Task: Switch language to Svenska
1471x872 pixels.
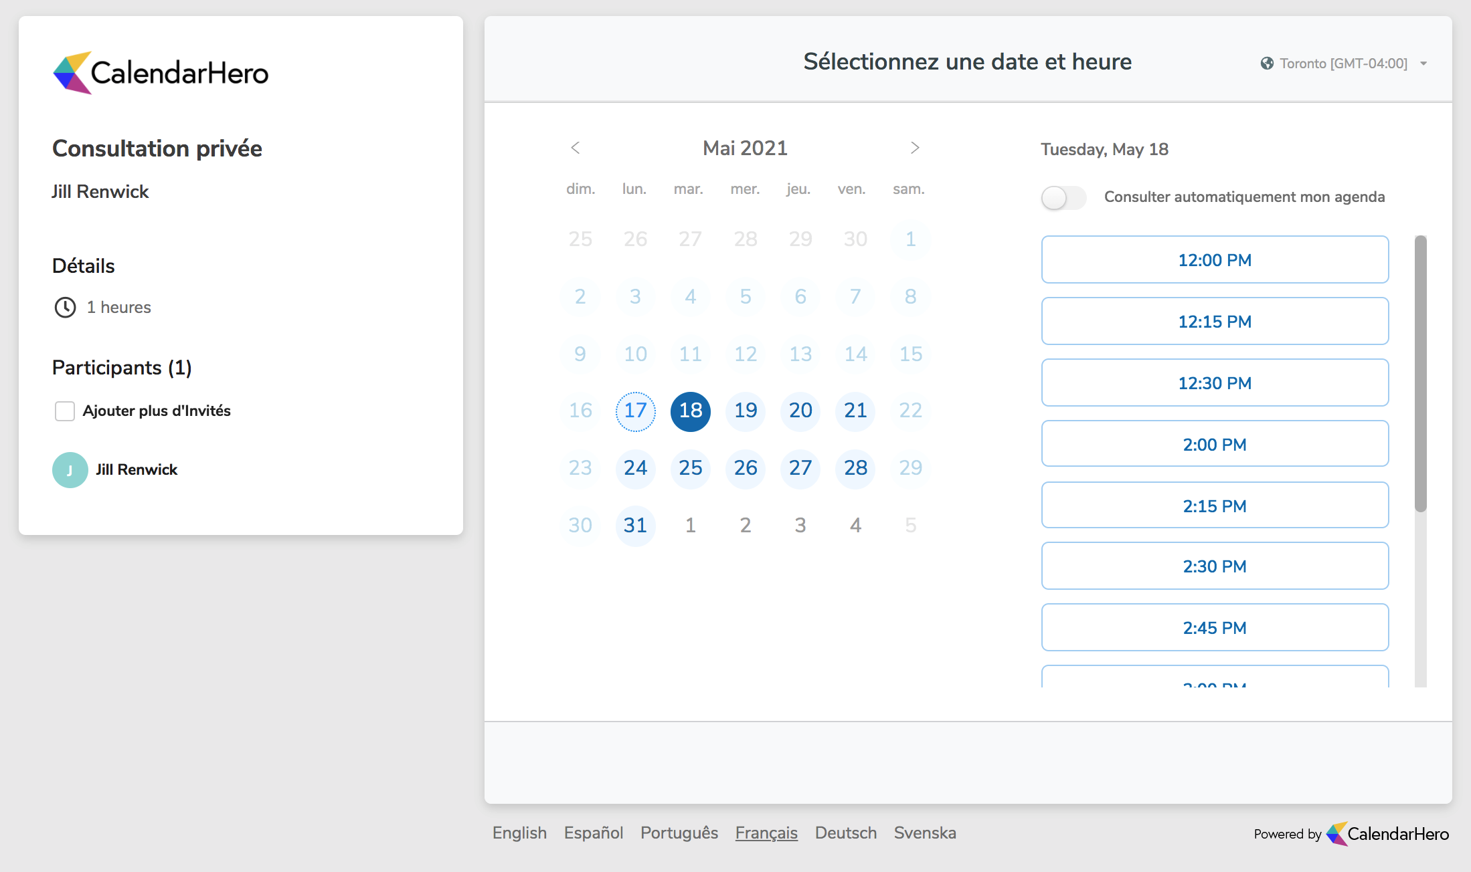Action: 924,833
